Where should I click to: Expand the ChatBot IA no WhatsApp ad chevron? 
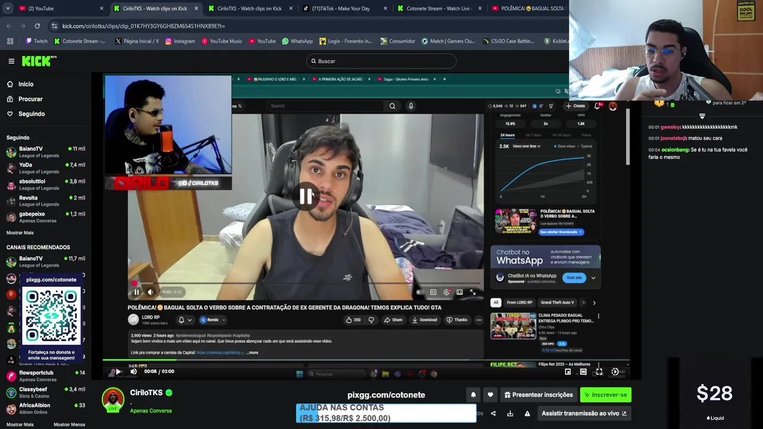[x=593, y=278]
